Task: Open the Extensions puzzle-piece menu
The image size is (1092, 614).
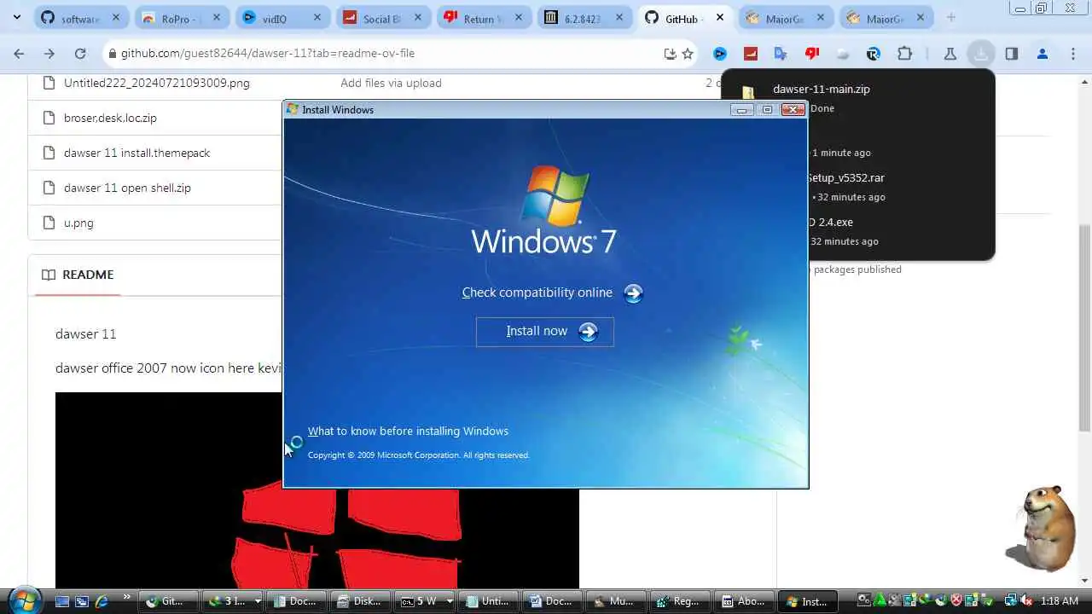Action: [x=904, y=53]
